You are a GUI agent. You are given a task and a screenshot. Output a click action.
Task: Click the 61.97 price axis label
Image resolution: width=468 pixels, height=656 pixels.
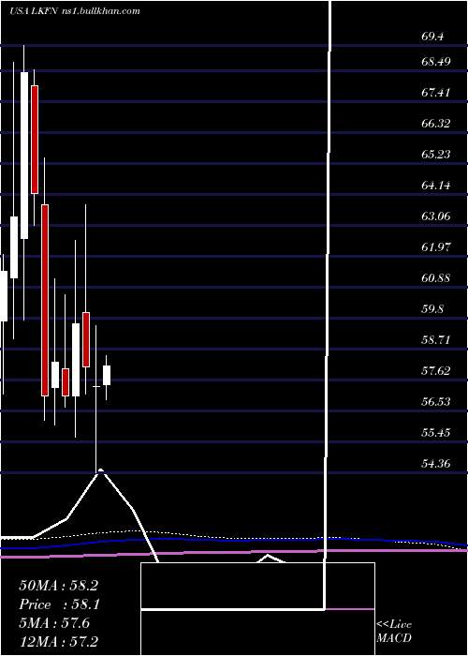click(436, 247)
